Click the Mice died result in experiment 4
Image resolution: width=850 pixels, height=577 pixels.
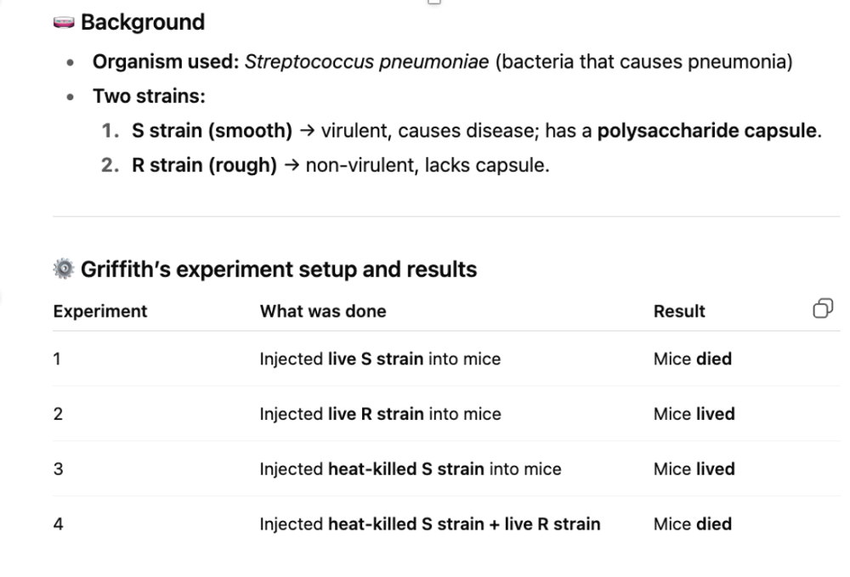[x=692, y=523]
